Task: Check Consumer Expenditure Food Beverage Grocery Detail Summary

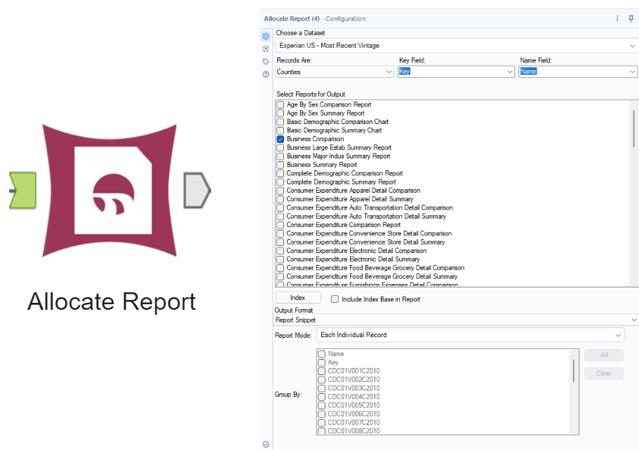Action: (281, 276)
